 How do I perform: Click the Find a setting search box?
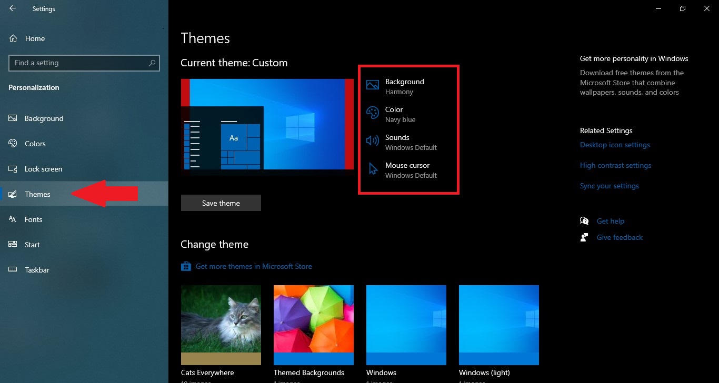[x=84, y=63]
